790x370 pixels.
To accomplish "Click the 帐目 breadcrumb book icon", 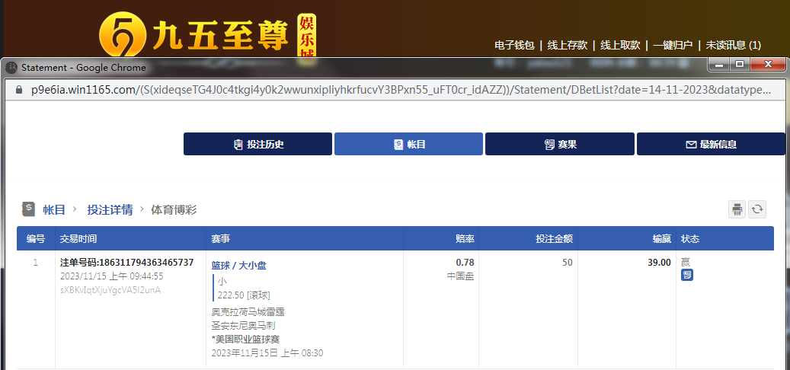I will coord(28,209).
